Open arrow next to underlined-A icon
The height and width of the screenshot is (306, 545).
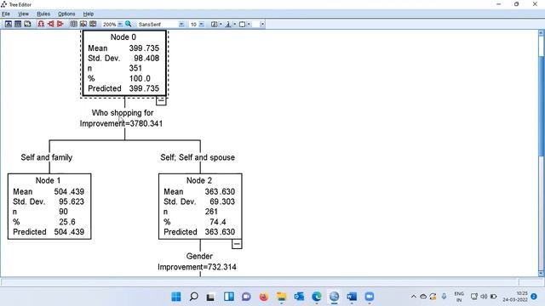pyautogui.click(x=235, y=25)
